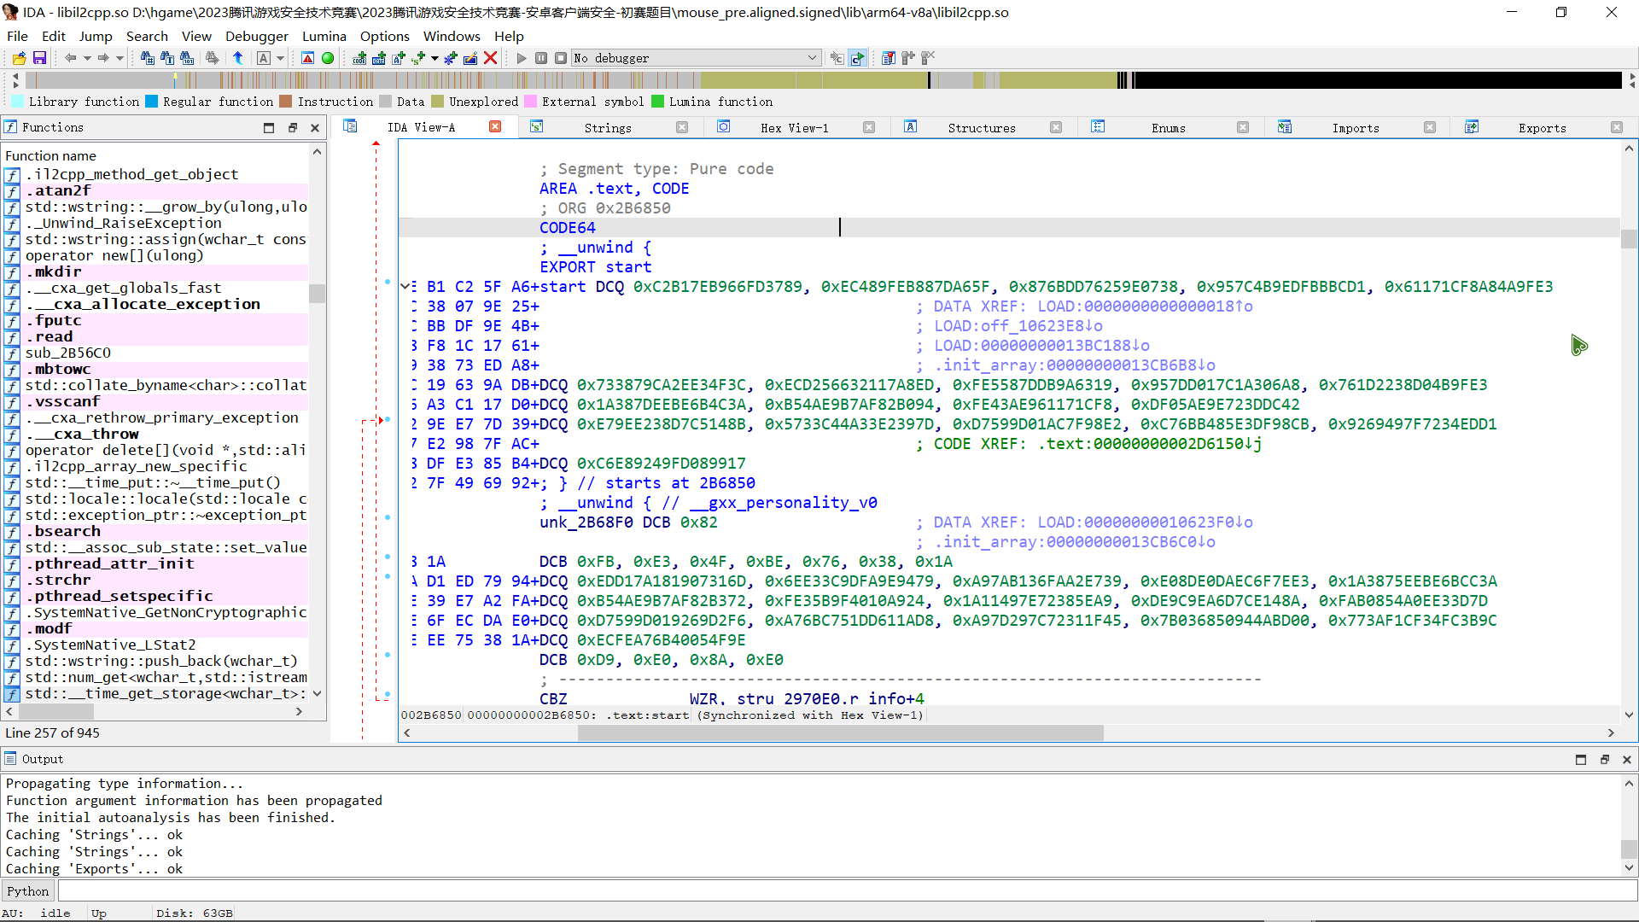Click the green circle toolbar icon
The image size is (1639, 922).
click(328, 58)
